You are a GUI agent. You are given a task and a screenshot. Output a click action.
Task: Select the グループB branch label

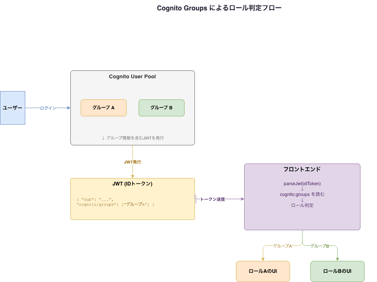319,246
